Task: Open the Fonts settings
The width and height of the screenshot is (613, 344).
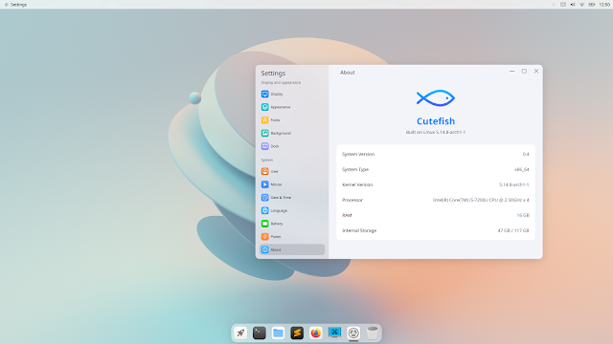Action: 291,120
